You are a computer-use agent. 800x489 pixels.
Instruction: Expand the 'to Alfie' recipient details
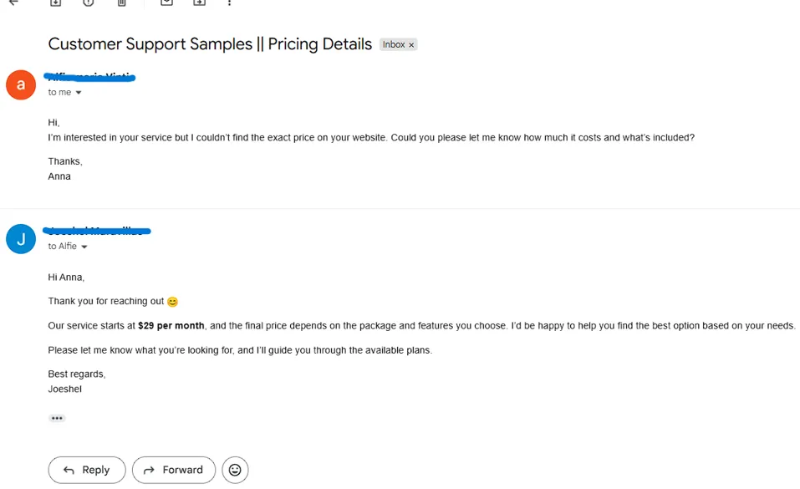click(84, 247)
